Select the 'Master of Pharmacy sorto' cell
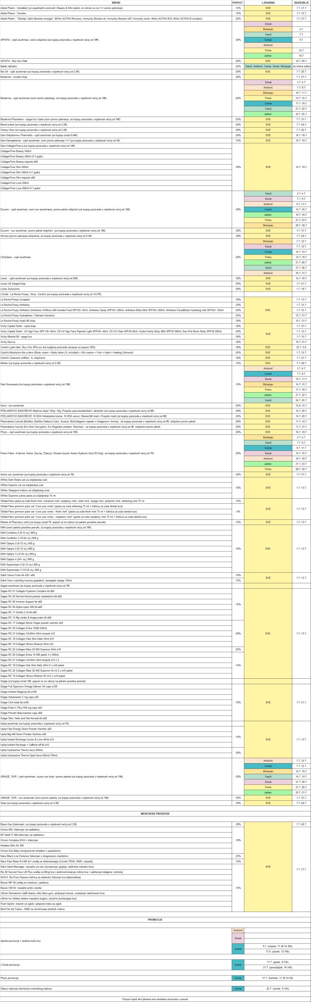Screen dimensions: 311x1002 116,522
